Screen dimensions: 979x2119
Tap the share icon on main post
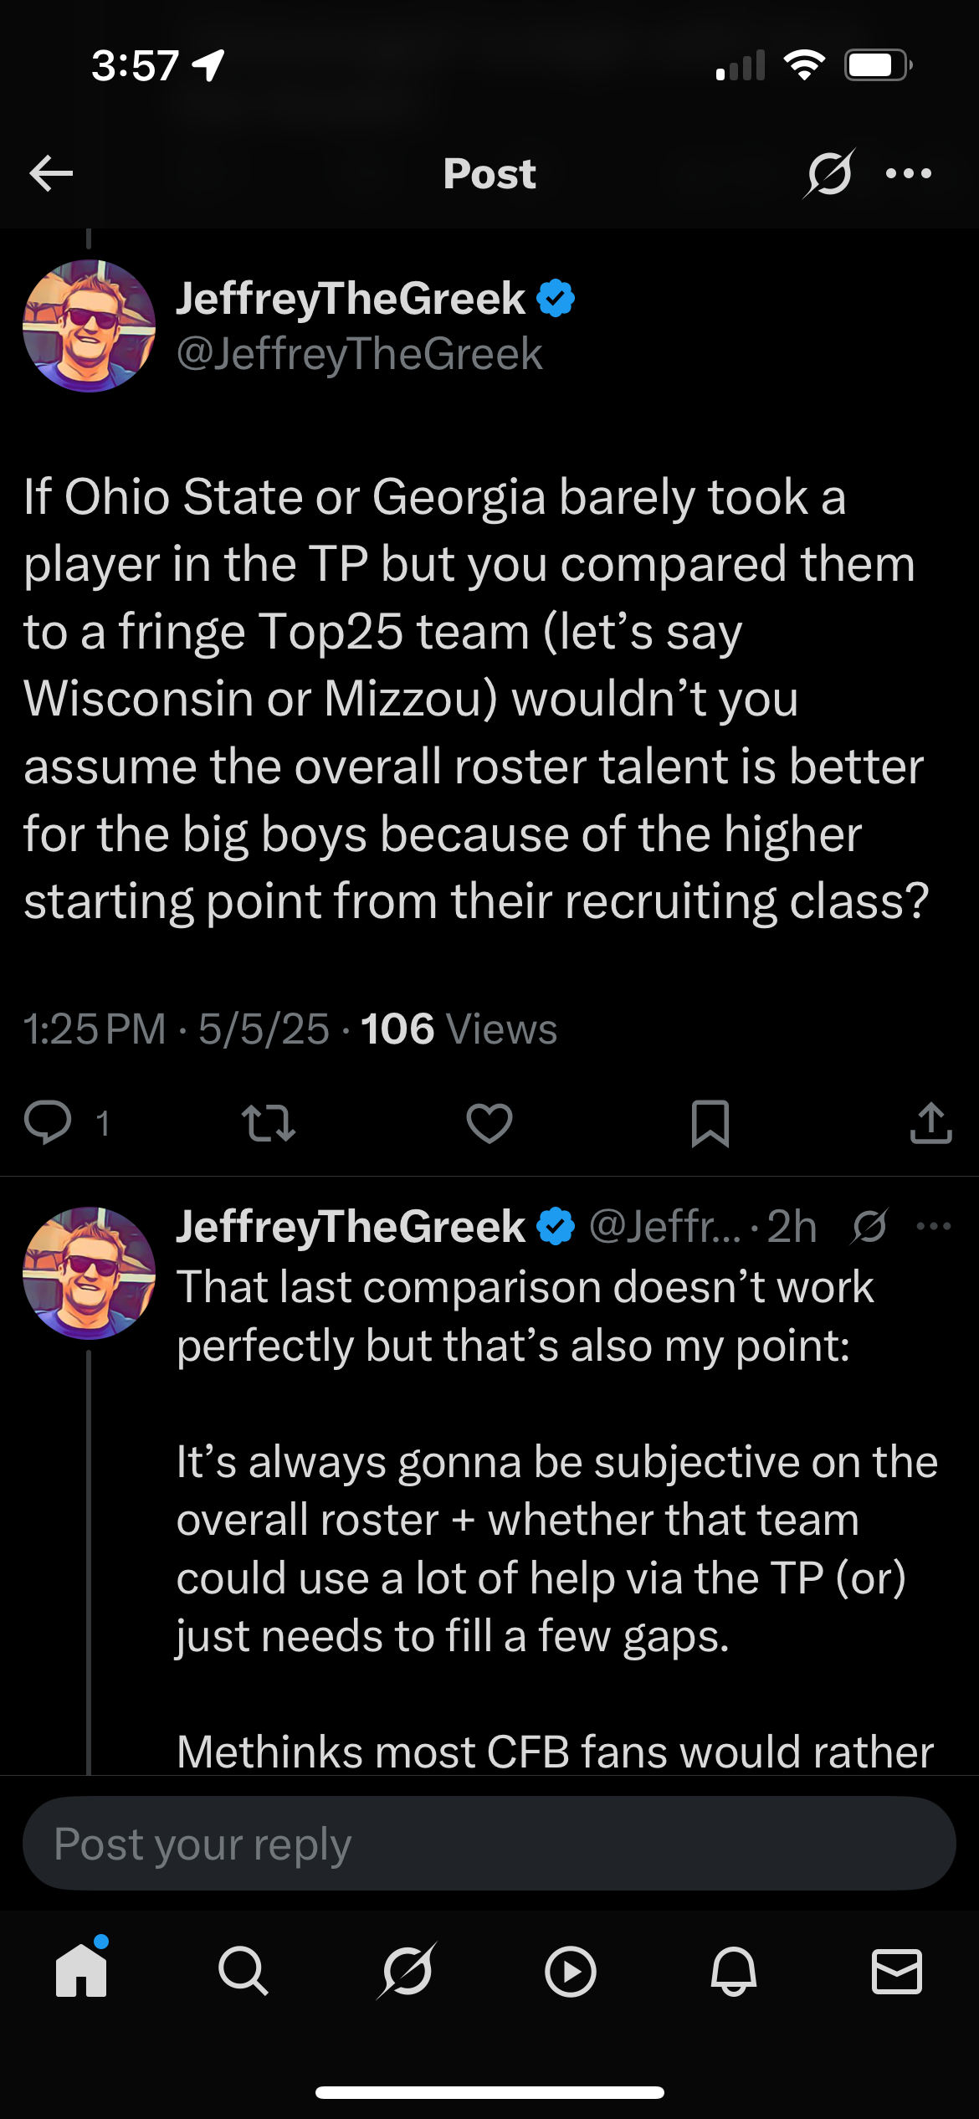pyautogui.click(x=930, y=1122)
